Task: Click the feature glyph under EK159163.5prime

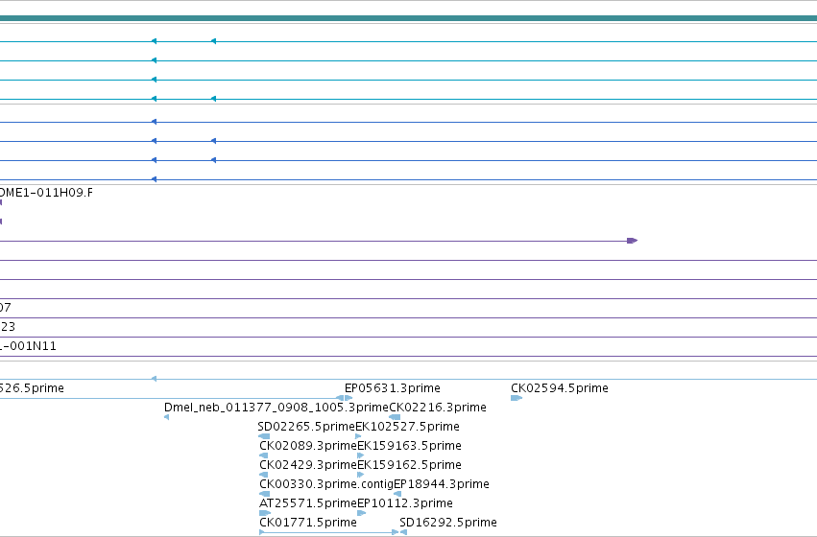Action: coord(361,455)
